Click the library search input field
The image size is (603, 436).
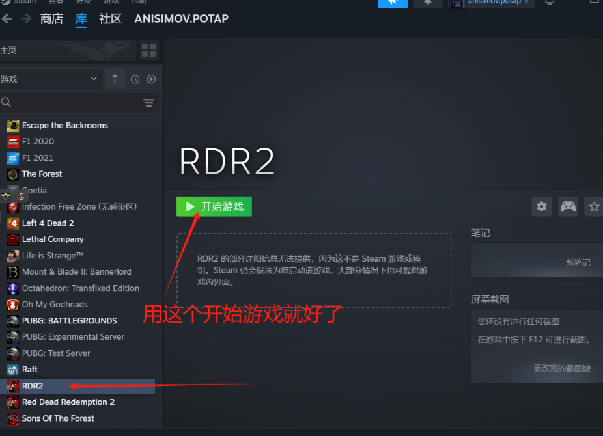pyautogui.click(x=72, y=103)
